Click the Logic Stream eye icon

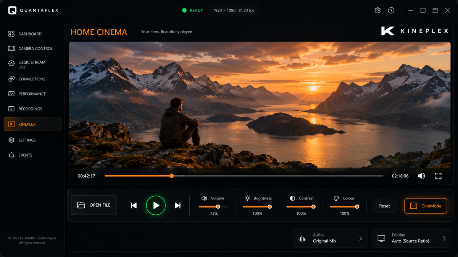point(11,64)
